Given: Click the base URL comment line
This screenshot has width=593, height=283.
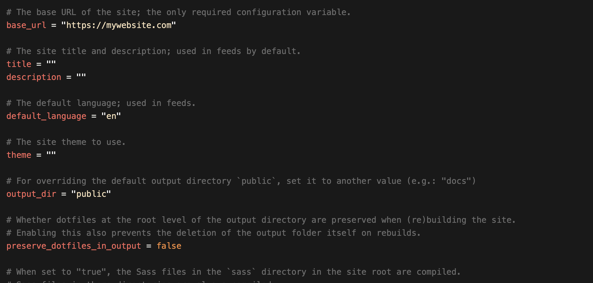Looking at the screenshot, I should [x=179, y=12].
